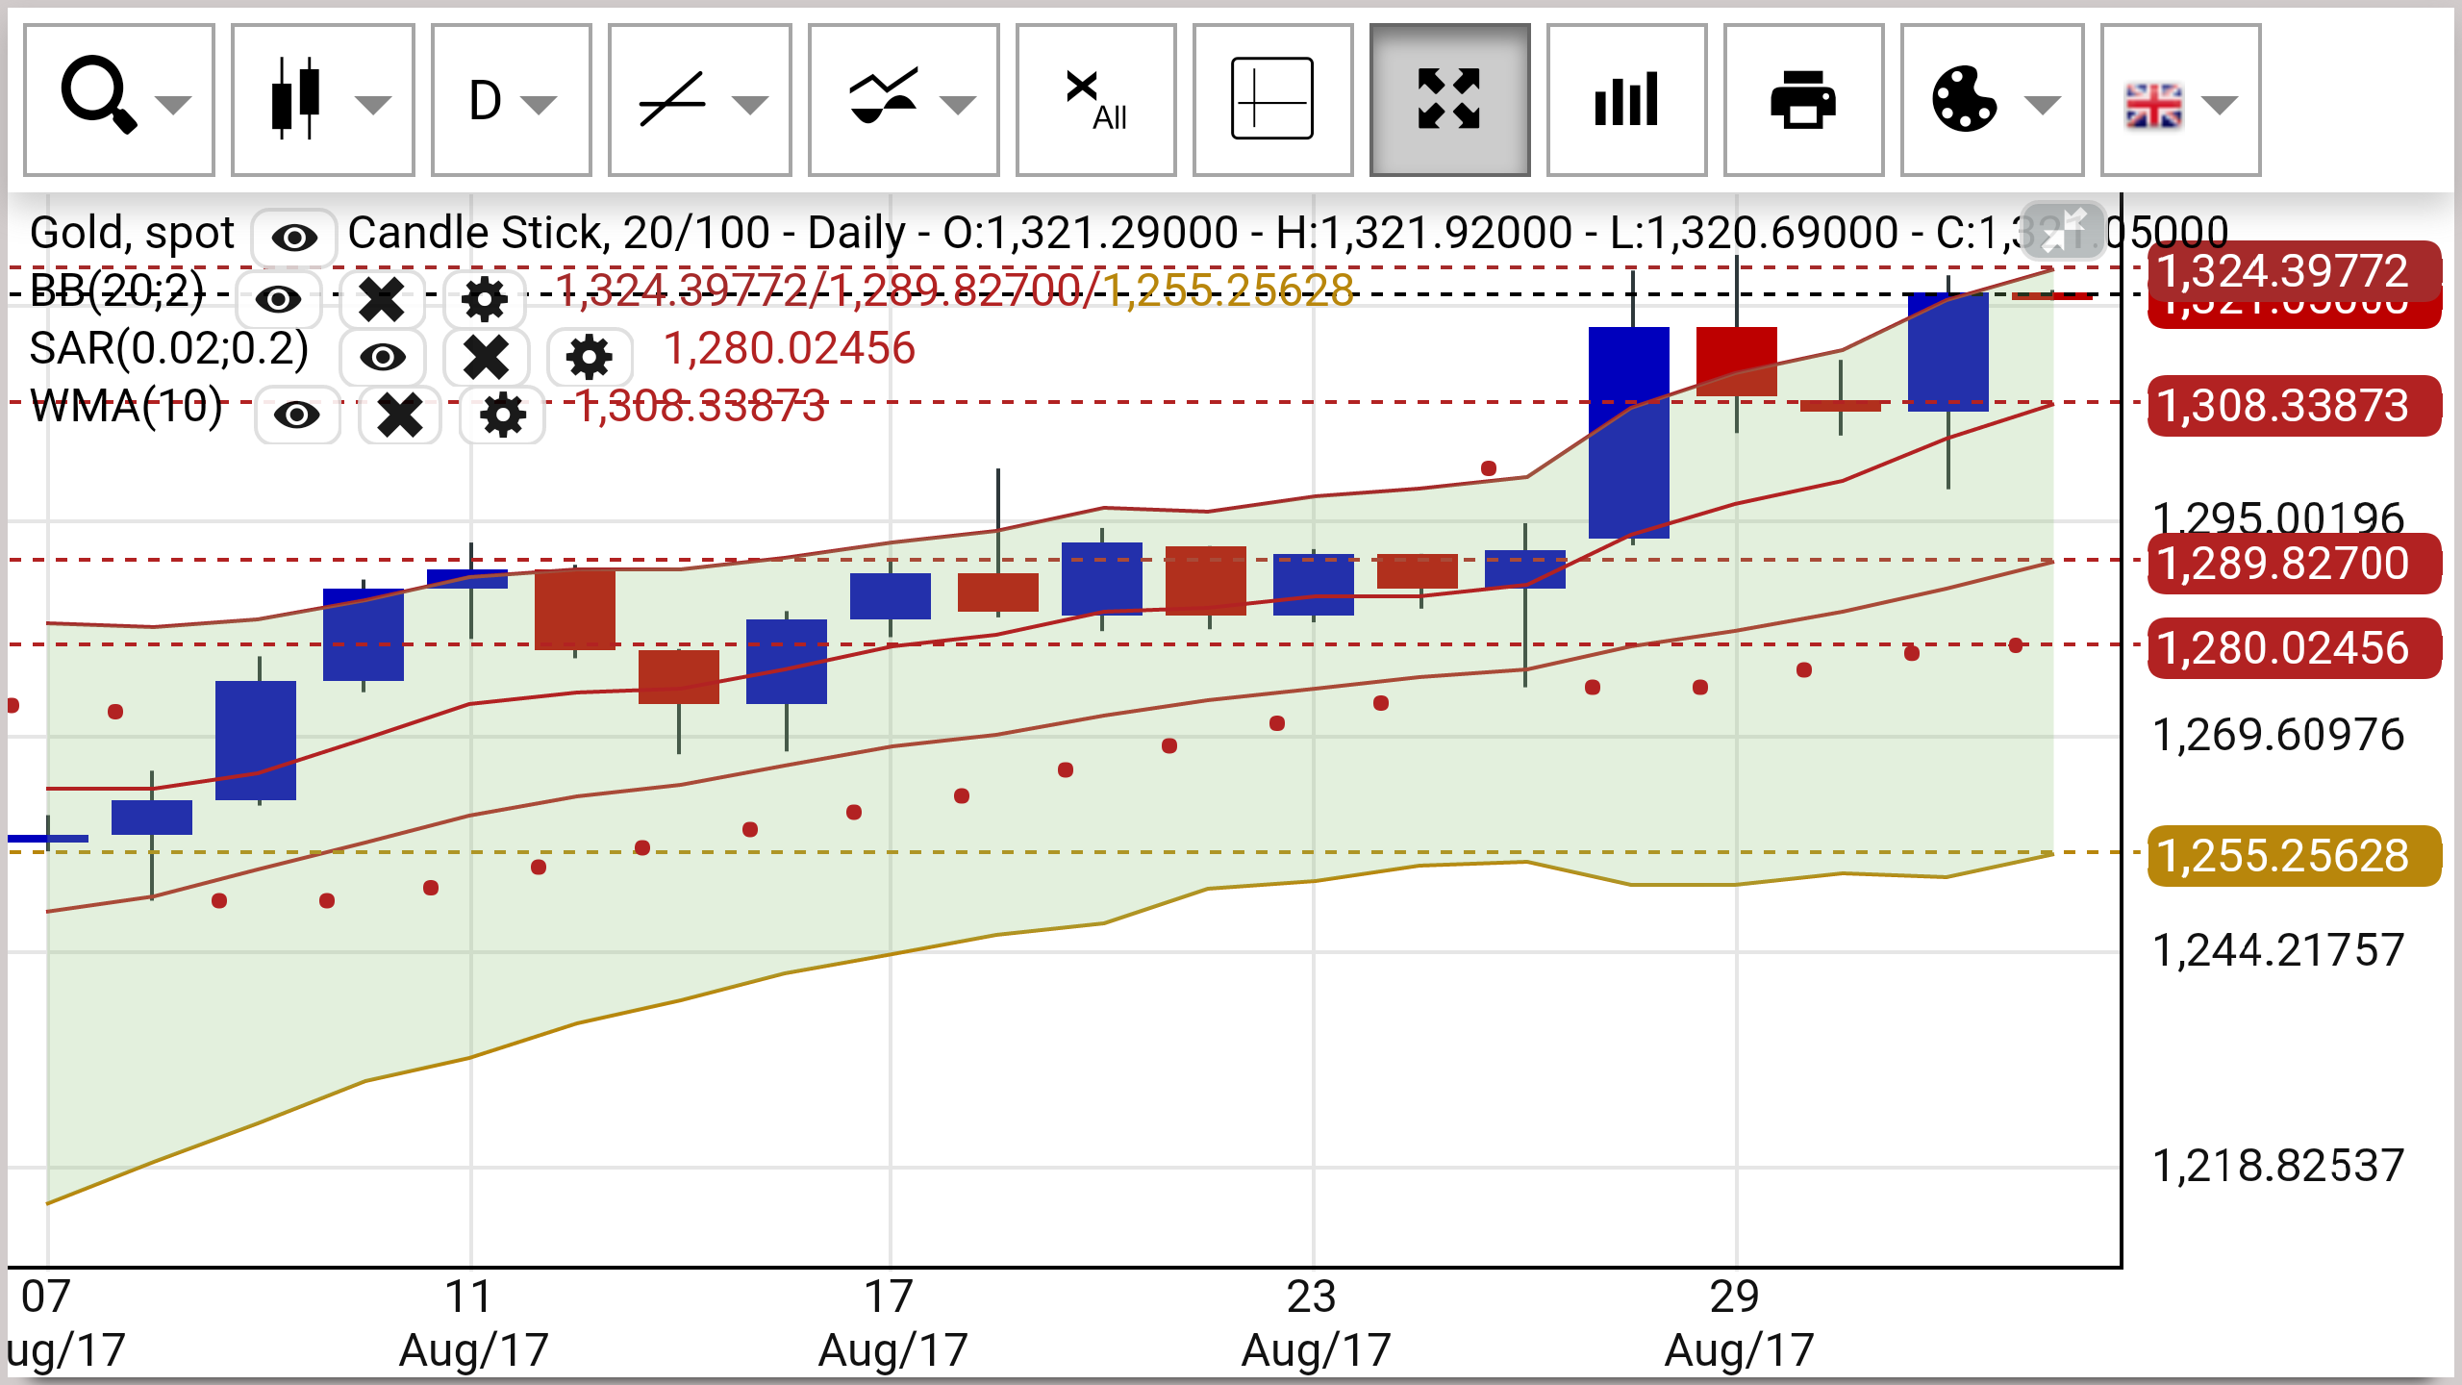
Task: Open the magnifier zoom tool
Action: pyautogui.click(x=118, y=100)
